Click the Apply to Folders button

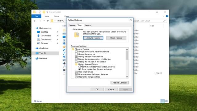(x=93, y=38)
